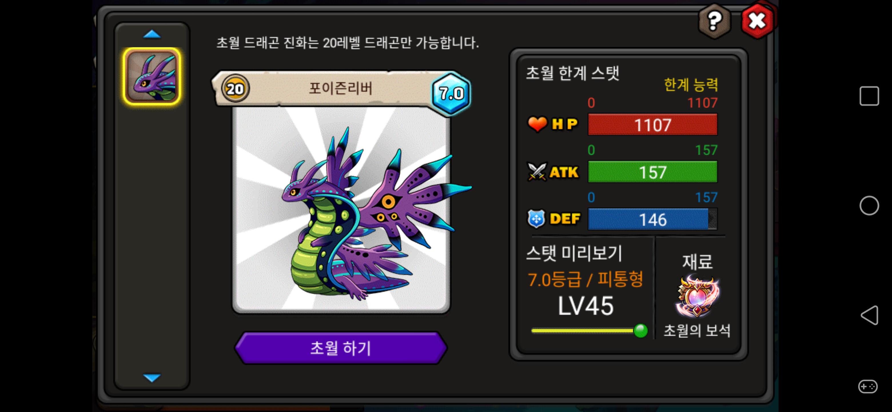Click the up arrow above dragon list
Screen dimensions: 892x412
point(152,34)
